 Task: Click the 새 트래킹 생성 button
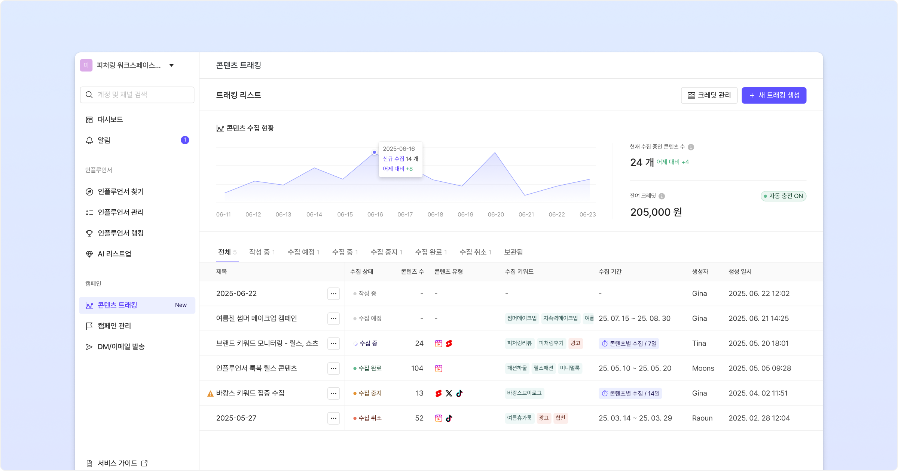tap(774, 95)
